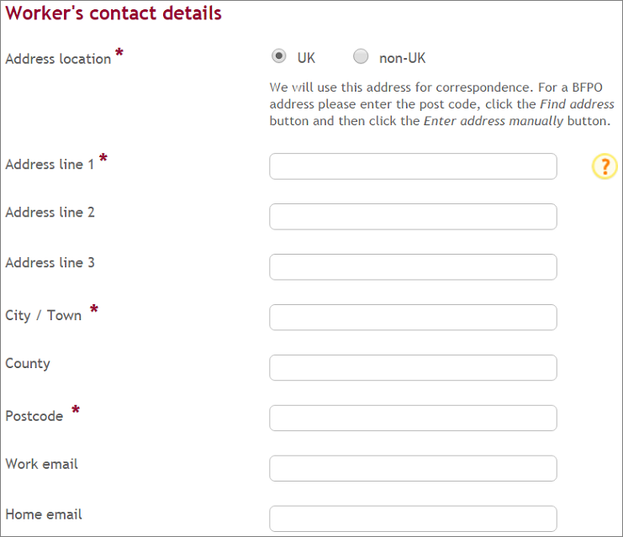Viewport: 623px width, 537px height.
Task: Select the Address line 3 text box
Action: tap(413, 267)
